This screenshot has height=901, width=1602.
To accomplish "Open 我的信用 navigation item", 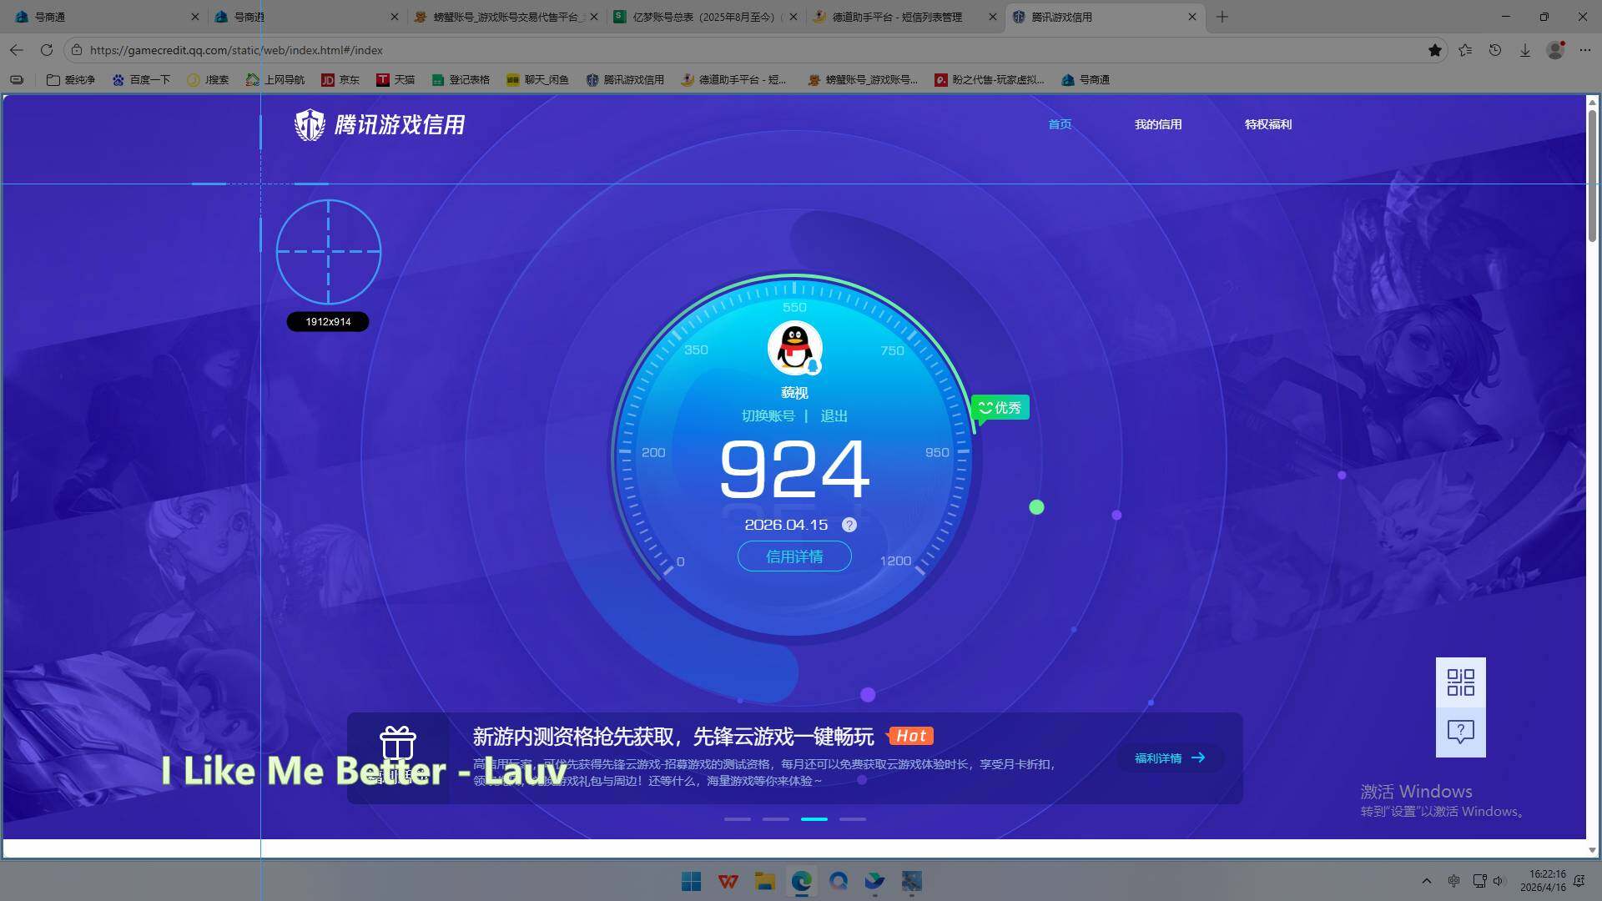I will point(1158,124).
